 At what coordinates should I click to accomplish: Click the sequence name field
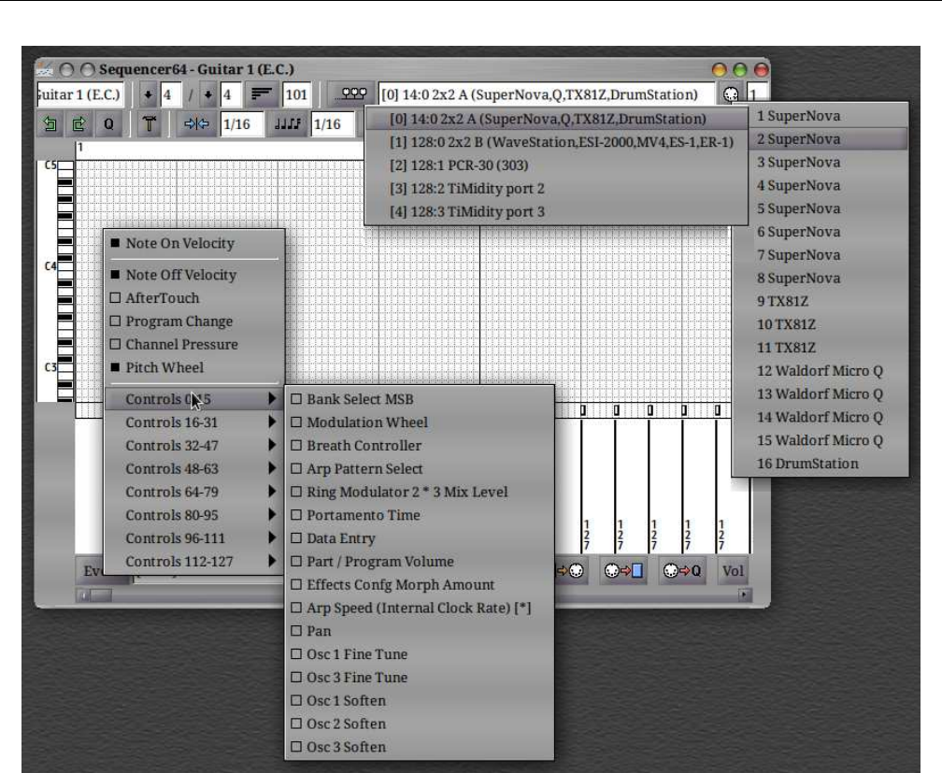click(79, 94)
